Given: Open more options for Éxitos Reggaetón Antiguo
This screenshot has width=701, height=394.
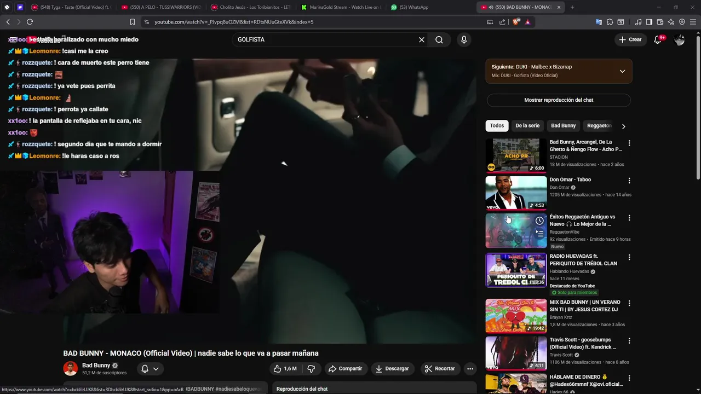Looking at the screenshot, I should pyautogui.click(x=629, y=218).
